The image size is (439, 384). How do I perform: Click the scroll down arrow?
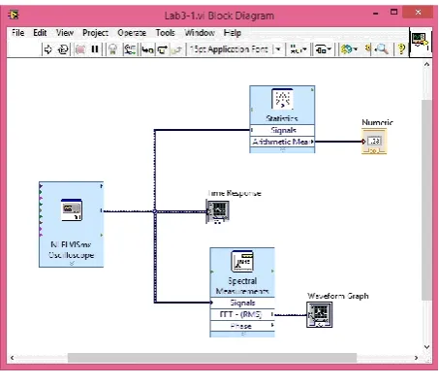426,347
